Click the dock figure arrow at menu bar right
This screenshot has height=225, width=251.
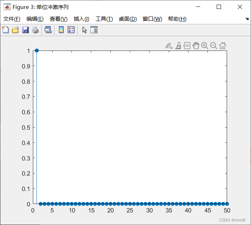247,19
